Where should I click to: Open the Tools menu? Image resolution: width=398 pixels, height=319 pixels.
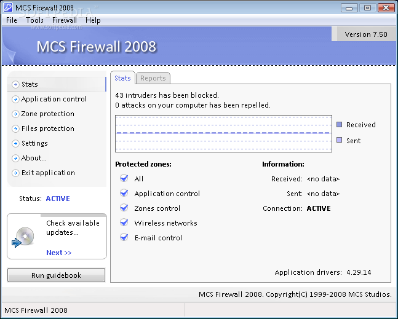(x=34, y=20)
